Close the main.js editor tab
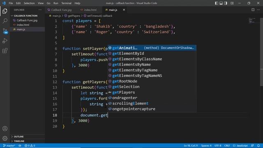The width and height of the screenshot is (263, 148). click(124, 10)
